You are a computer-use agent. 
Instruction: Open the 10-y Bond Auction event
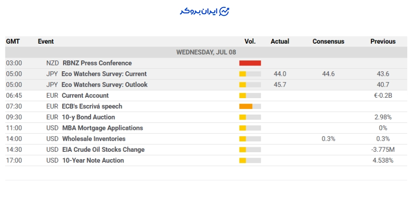(x=88, y=117)
